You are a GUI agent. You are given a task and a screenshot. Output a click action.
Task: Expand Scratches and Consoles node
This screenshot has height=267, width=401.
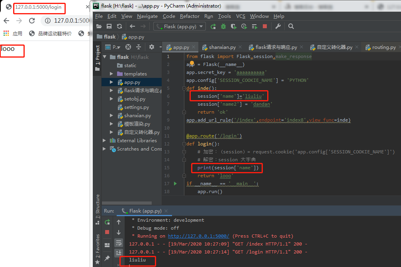click(x=104, y=149)
